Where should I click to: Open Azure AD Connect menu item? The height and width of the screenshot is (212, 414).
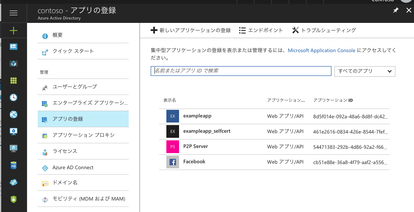[83, 167]
